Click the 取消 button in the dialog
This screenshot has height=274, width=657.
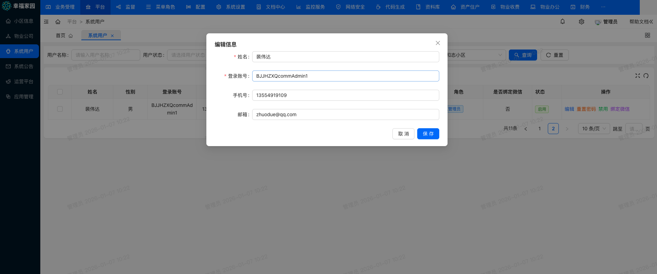pyautogui.click(x=403, y=134)
